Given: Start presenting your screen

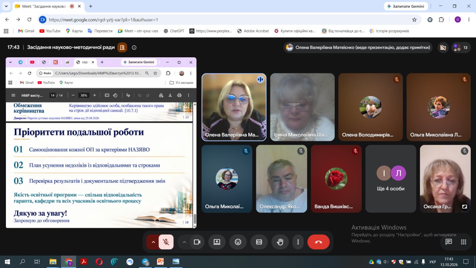Looking at the screenshot, I should (x=217, y=242).
